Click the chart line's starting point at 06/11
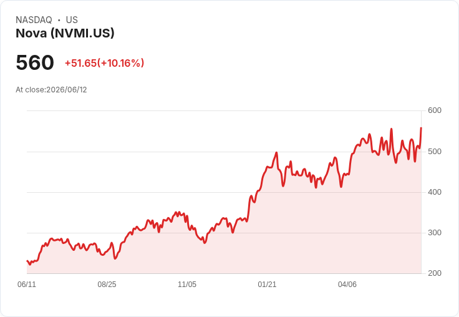 pos(27,261)
